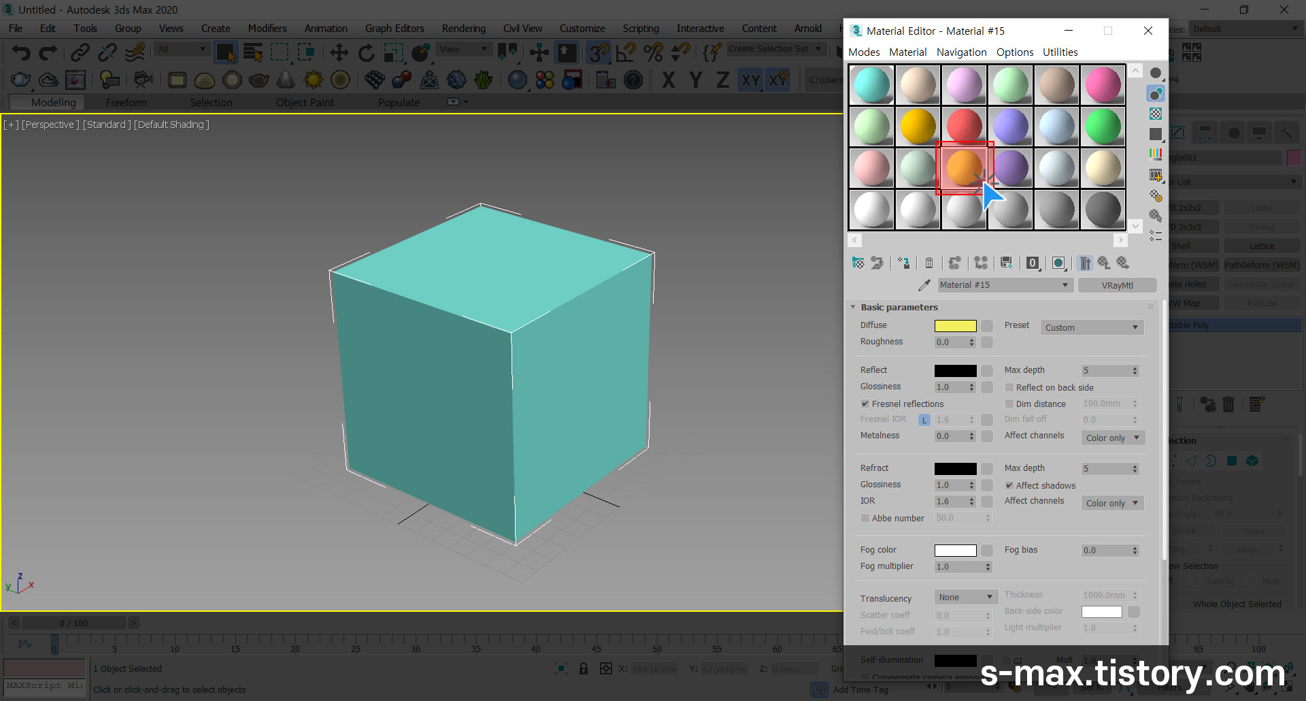
Task: Click the Lattice modifier button
Action: click(x=1262, y=246)
